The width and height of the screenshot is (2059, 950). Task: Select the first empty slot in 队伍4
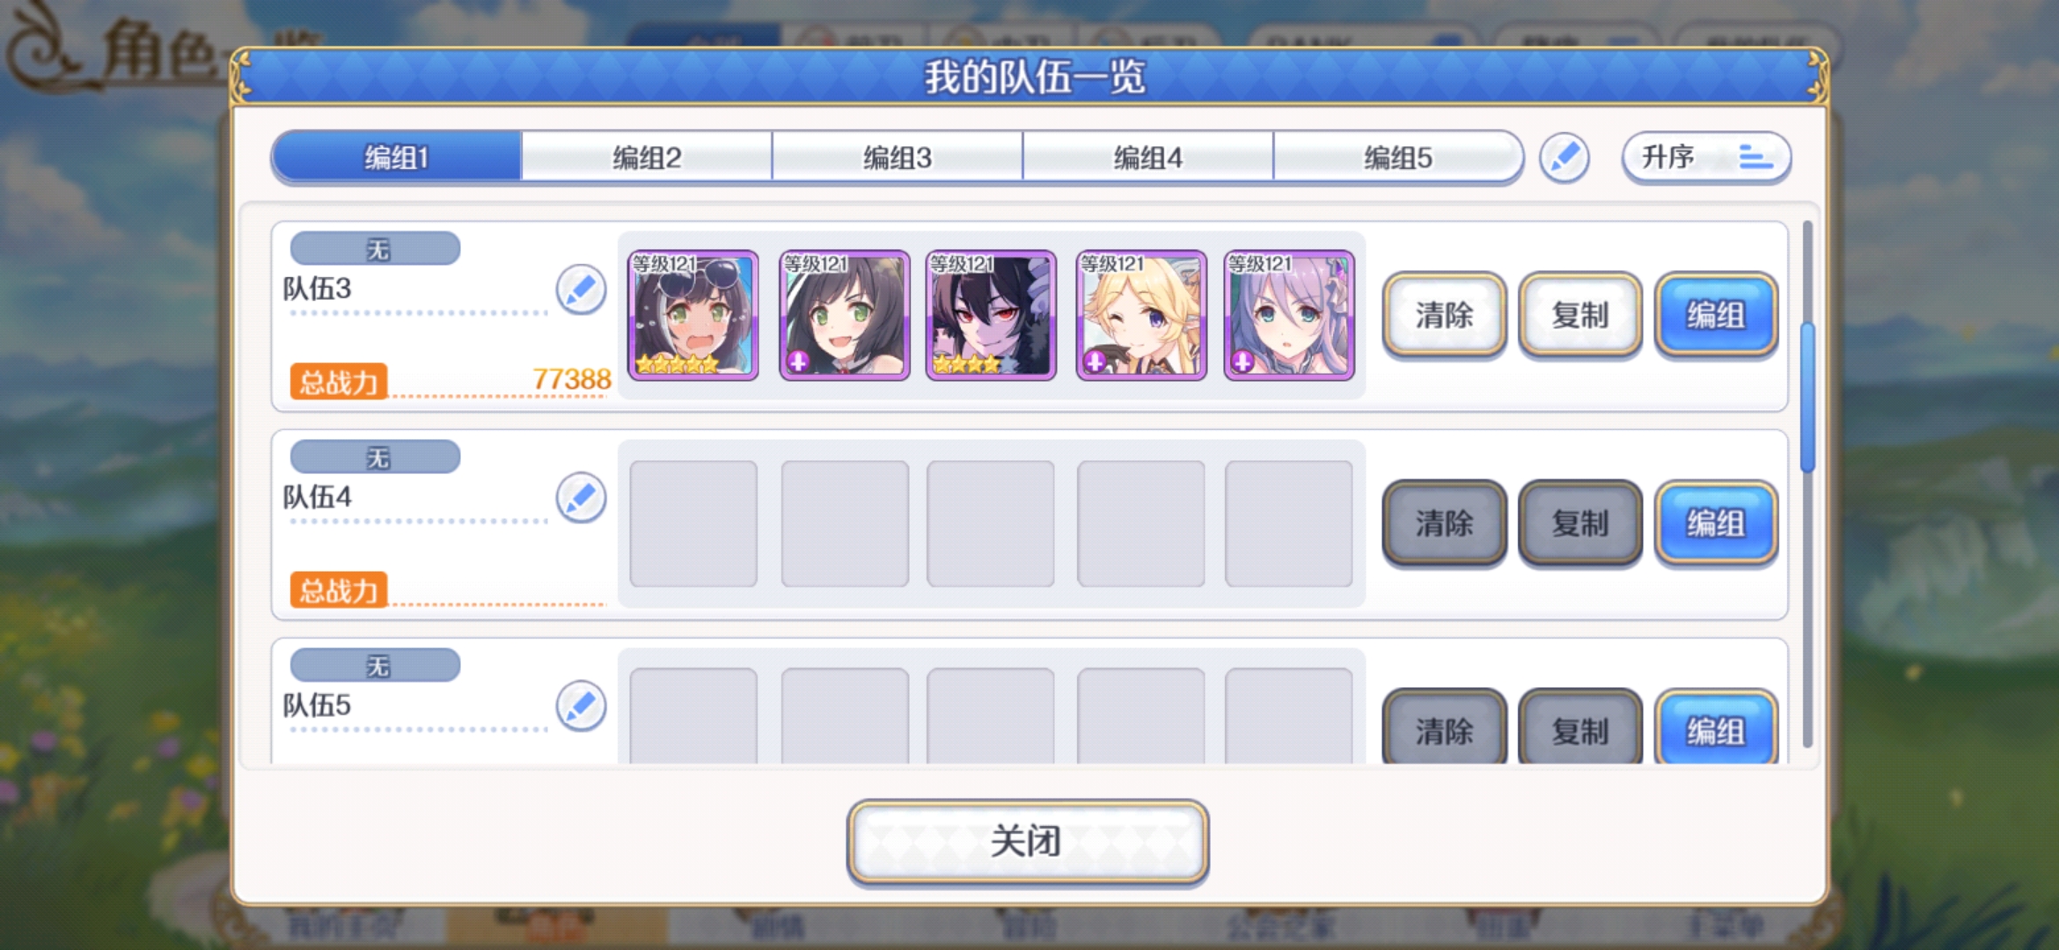coord(693,523)
